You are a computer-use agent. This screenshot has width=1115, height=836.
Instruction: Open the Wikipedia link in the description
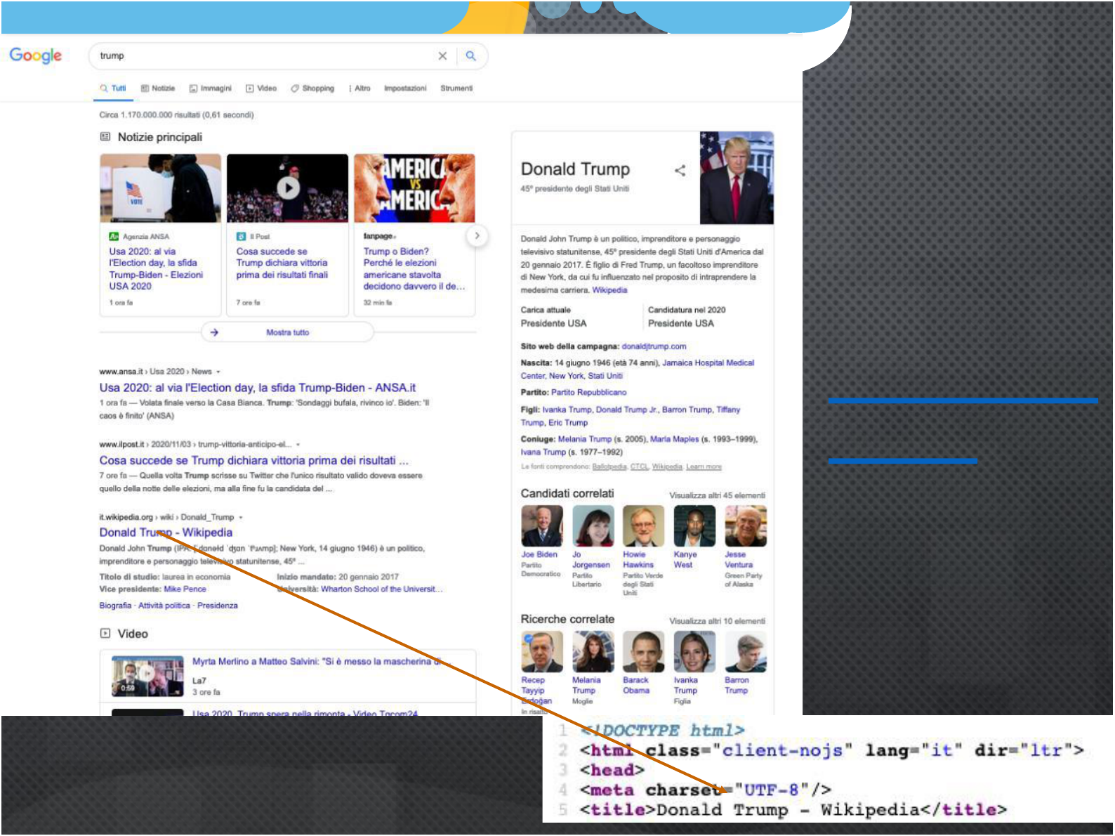coord(609,290)
